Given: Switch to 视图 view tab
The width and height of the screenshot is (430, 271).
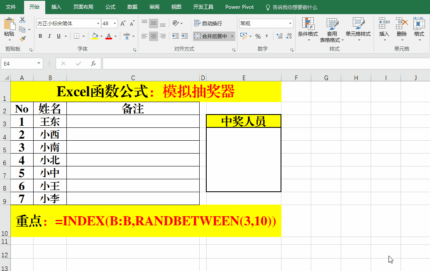Looking at the screenshot, I should point(176,7).
